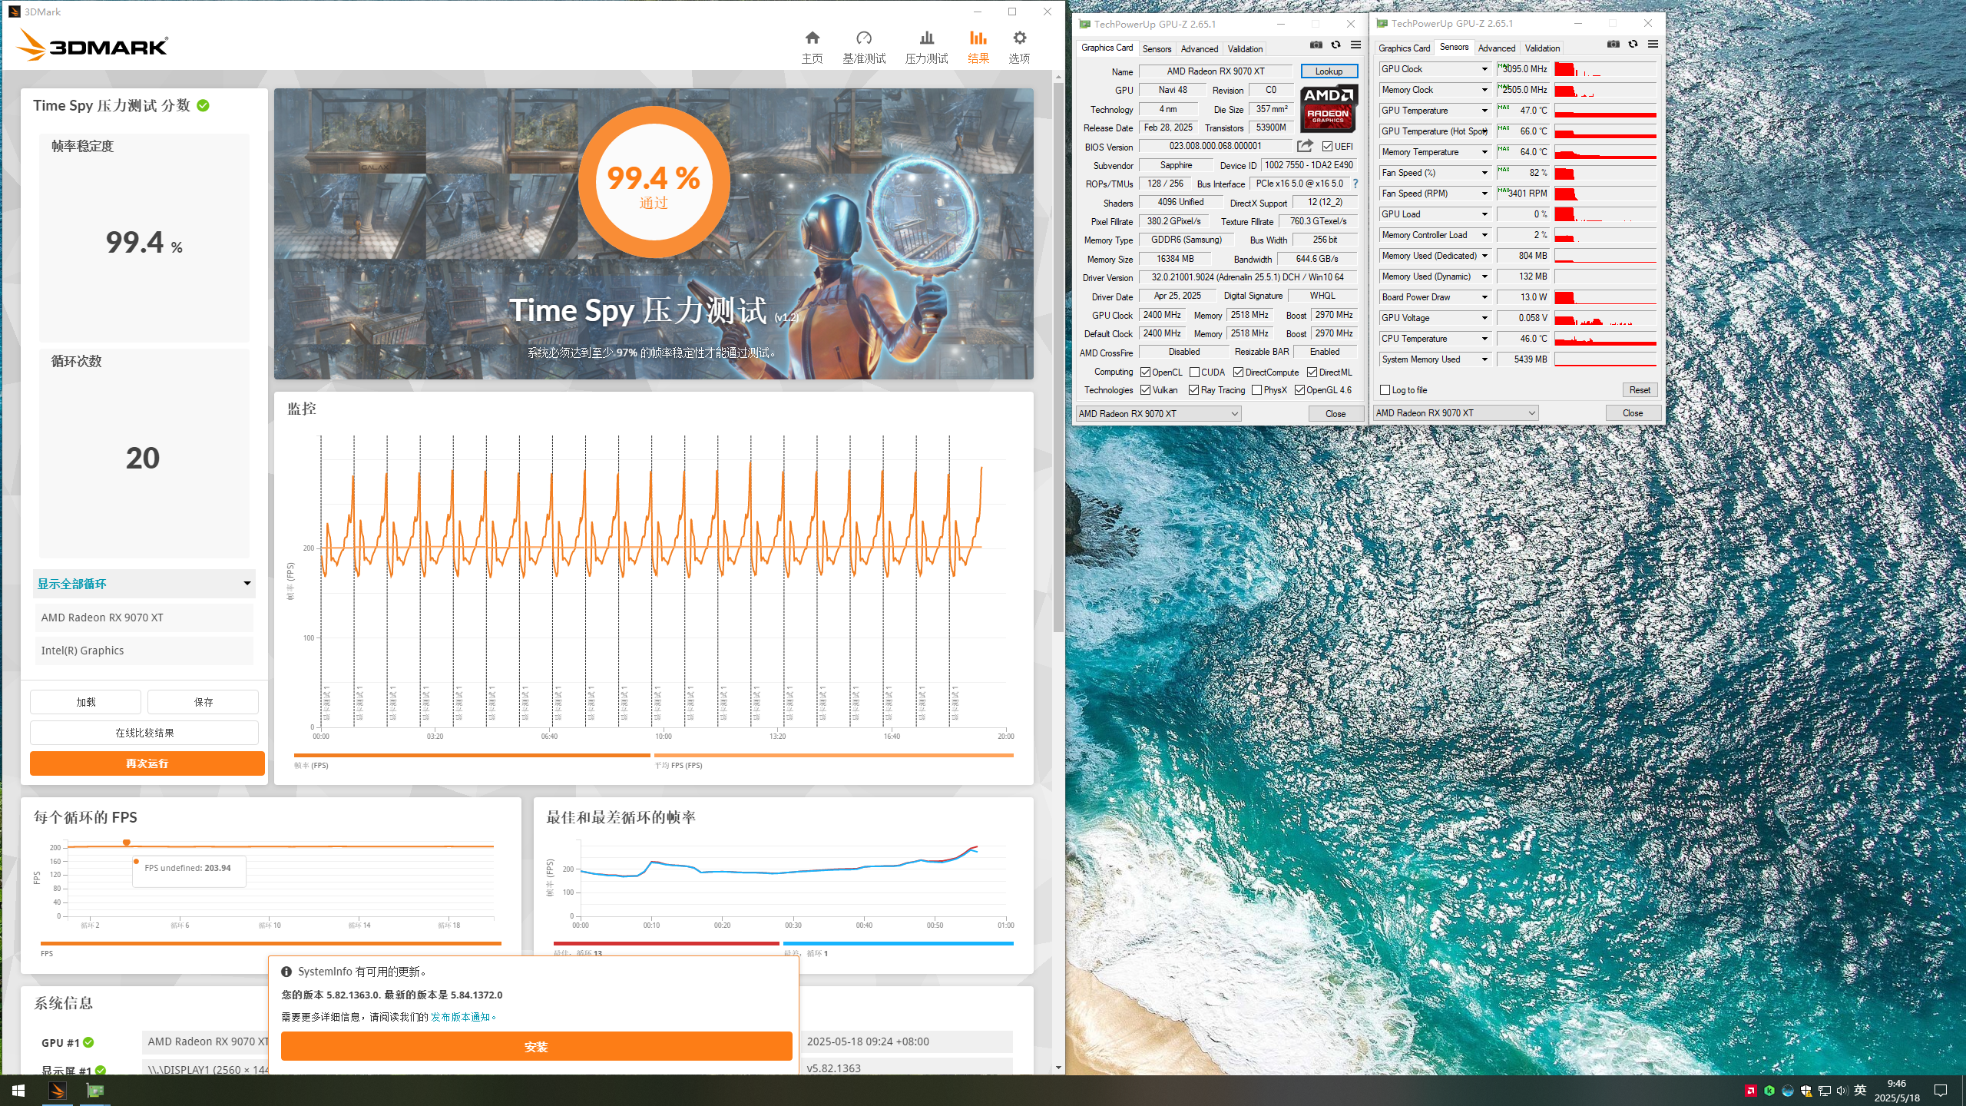Click the 帧率 (FPS) orange legend bar
1966x1106 pixels.
click(x=472, y=755)
